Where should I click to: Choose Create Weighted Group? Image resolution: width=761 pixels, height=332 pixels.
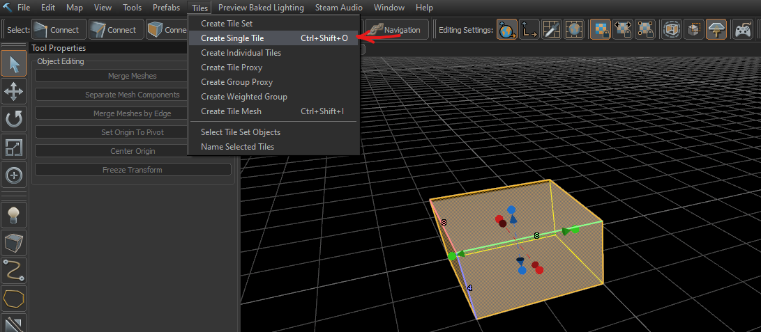point(273,97)
